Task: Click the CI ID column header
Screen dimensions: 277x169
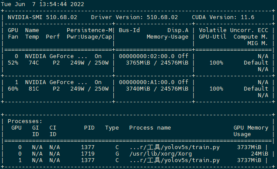Action: (x=53, y=131)
